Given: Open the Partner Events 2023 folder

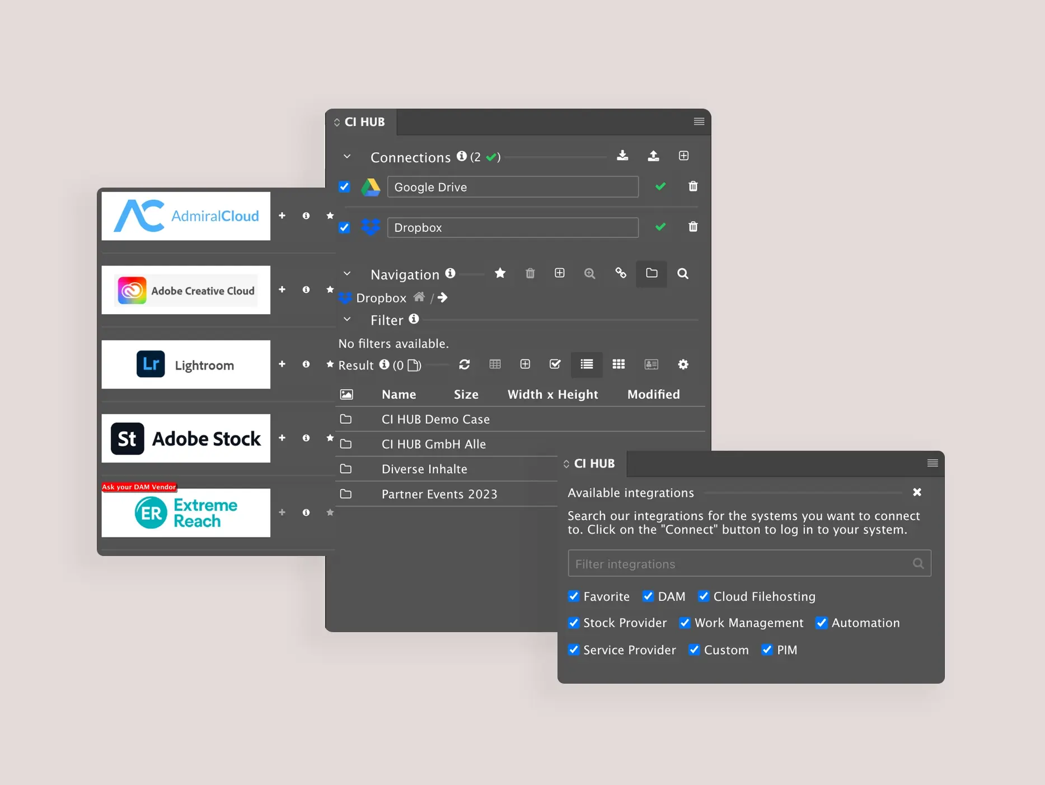Looking at the screenshot, I should click(447, 494).
